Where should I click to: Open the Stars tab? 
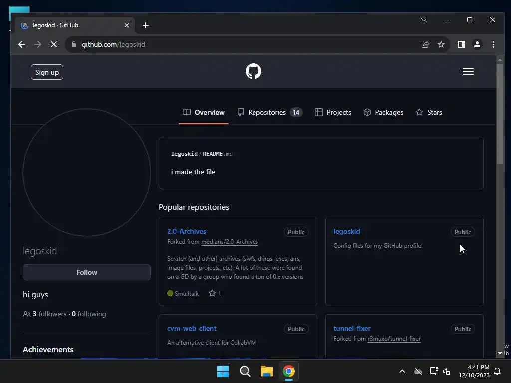pos(429,112)
